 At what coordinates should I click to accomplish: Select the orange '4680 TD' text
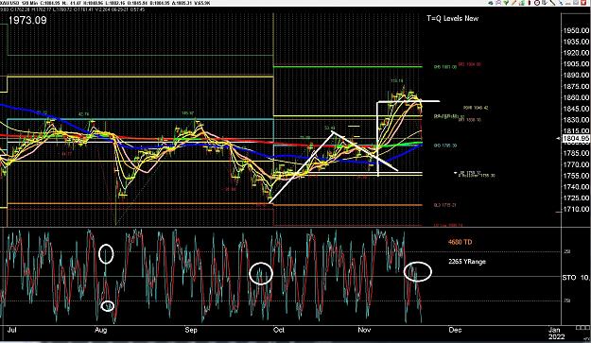(460, 242)
